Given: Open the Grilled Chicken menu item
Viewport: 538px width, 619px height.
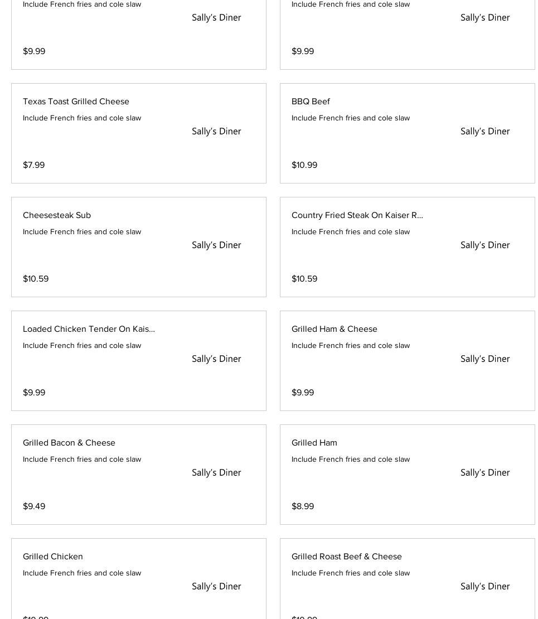Looking at the screenshot, I should click(x=53, y=557).
